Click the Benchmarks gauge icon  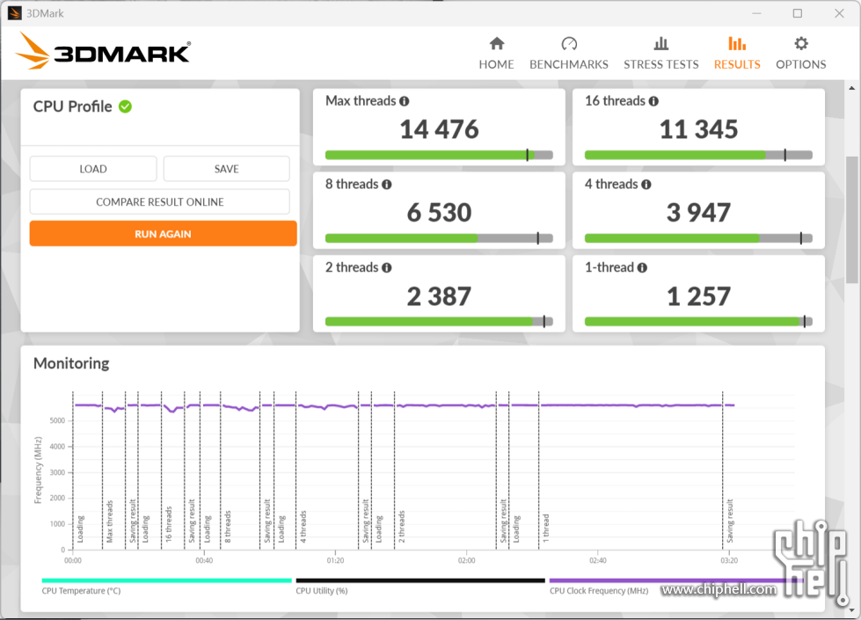tap(569, 43)
